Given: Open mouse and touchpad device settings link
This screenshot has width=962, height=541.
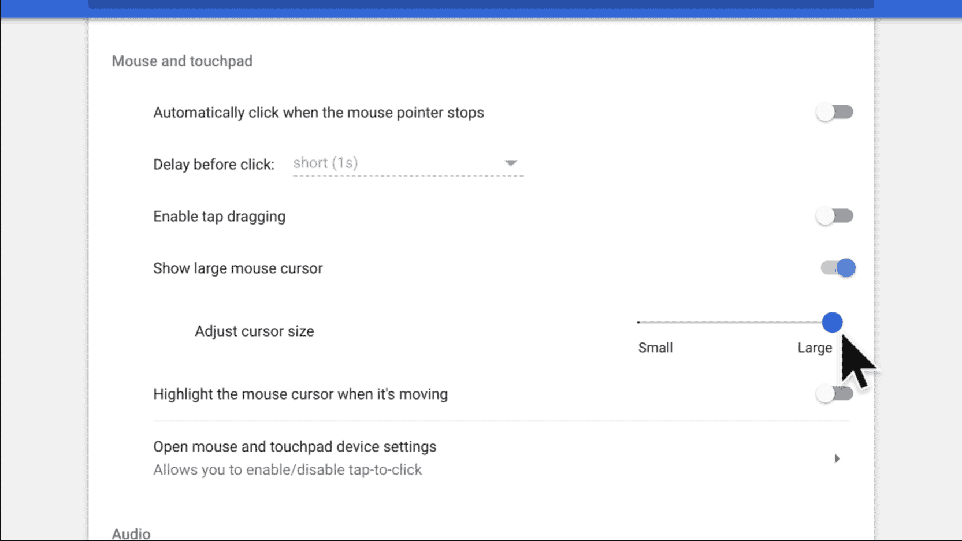Looking at the screenshot, I should point(295,447).
